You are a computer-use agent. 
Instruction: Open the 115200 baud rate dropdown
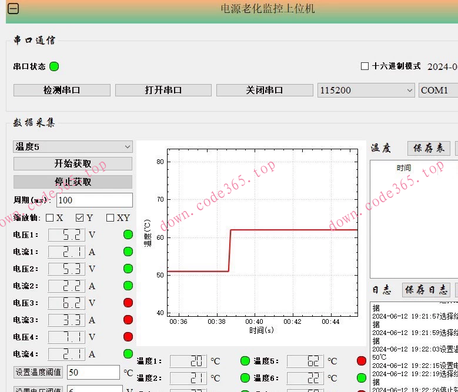[367, 91]
